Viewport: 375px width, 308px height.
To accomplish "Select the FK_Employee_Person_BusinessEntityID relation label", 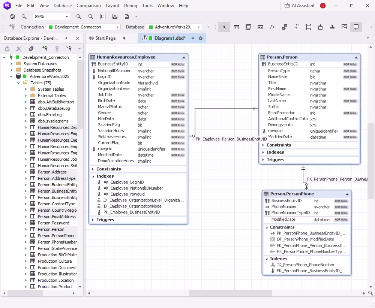I will coord(231,139).
